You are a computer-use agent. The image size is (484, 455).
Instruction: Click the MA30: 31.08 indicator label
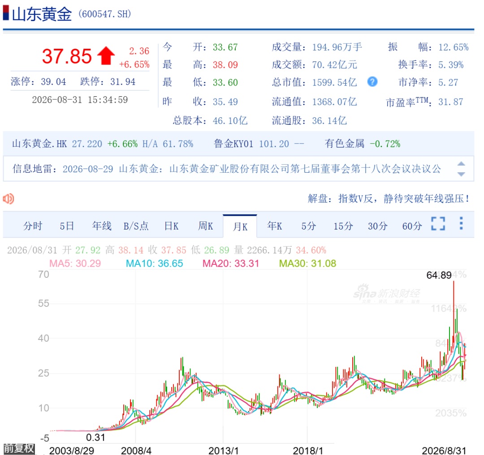pyautogui.click(x=307, y=264)
